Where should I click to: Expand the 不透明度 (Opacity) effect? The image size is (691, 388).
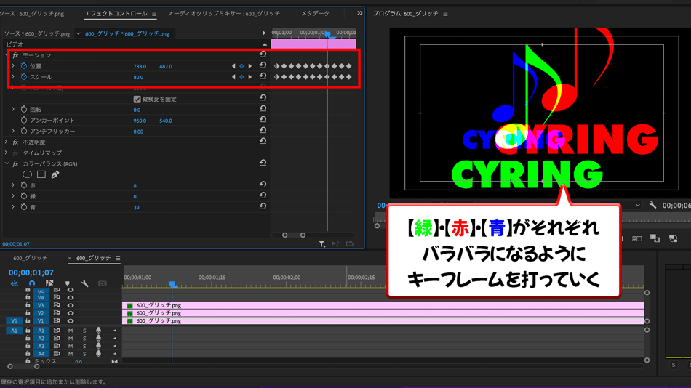tap(7, 142)
